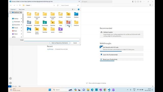
Task: Open Microsoft Edge from taskbar
Action: click(x=92, y=90)
